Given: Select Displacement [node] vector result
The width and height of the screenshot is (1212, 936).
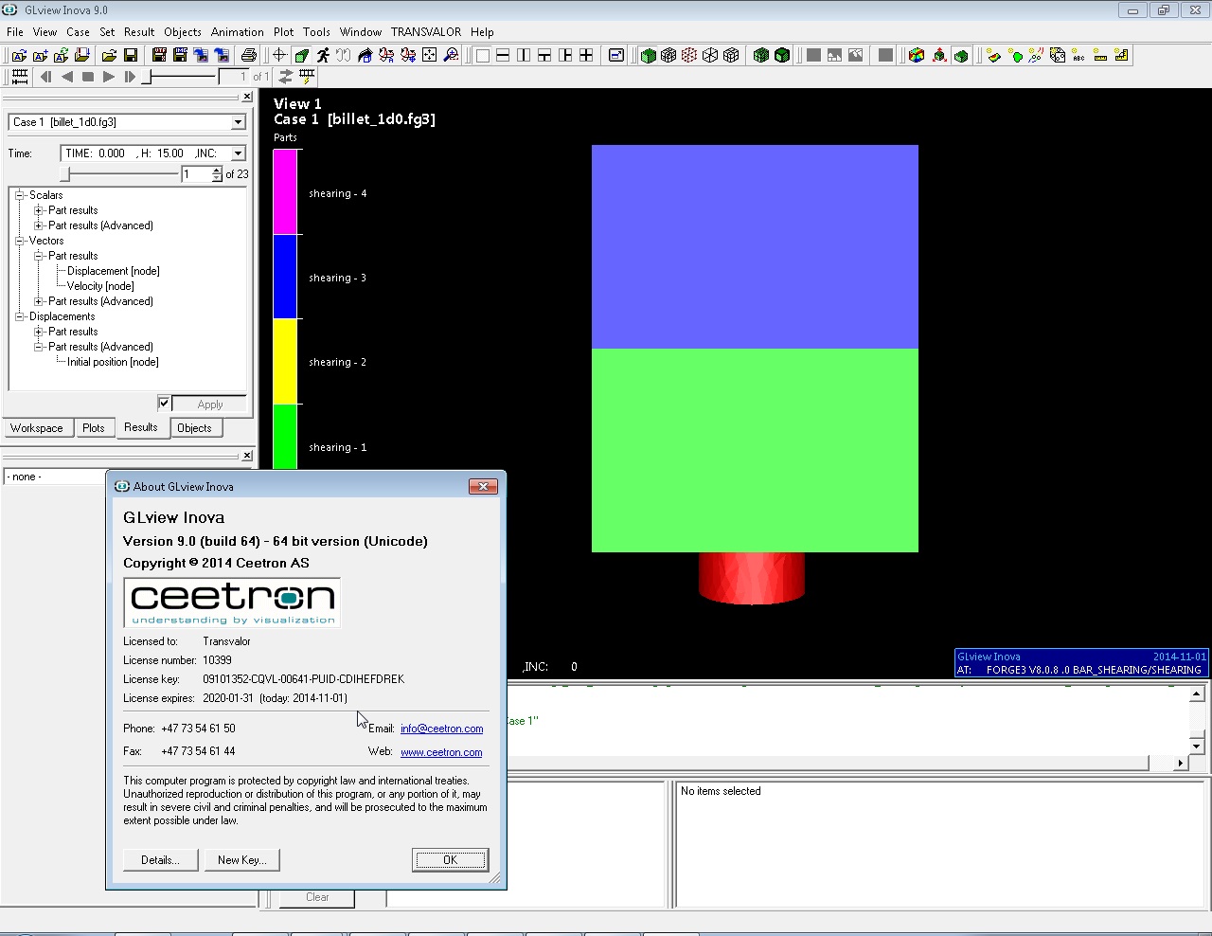Looking at the screenshot, I should coord(113,271).
